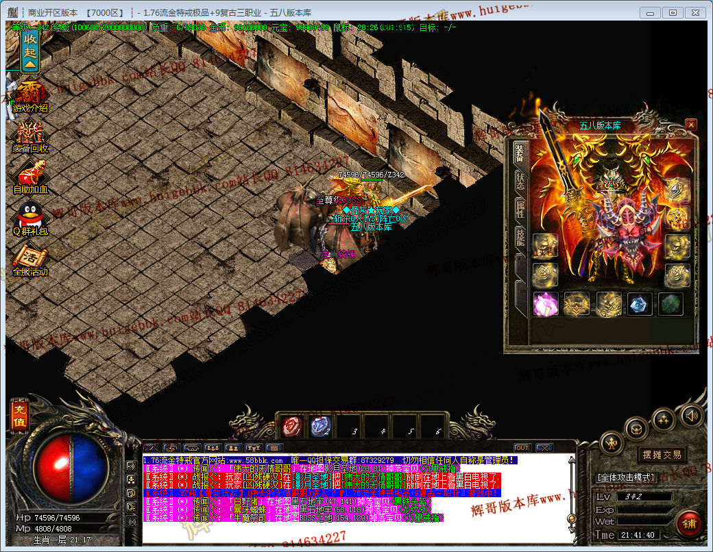Click the golden medal slot below necklace
Viewport: 713px width, 552px height.
[x=677, y=218]
